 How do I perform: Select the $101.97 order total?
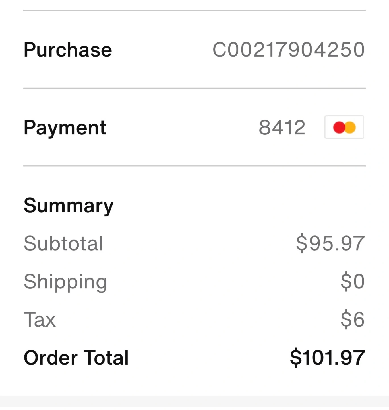click(x=327, y=358)
